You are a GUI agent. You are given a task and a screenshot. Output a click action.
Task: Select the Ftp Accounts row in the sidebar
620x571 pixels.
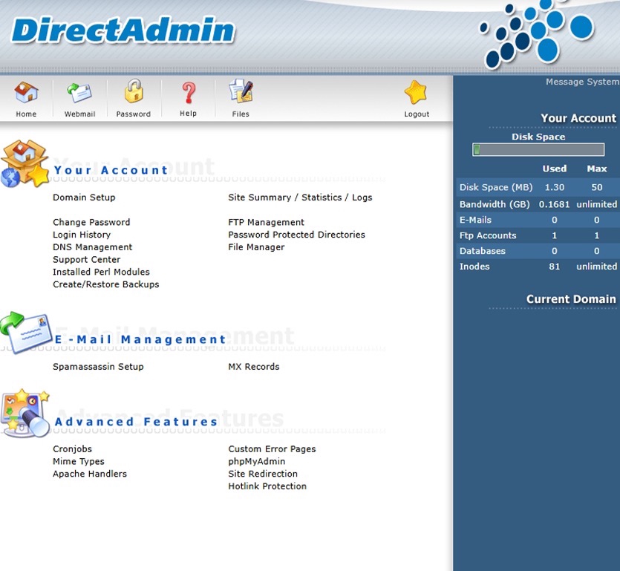point(488,235)
